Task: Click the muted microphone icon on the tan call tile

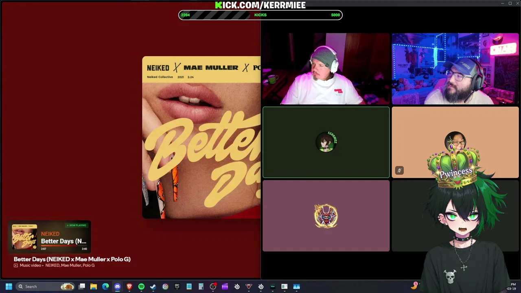Action: tap(399, 171)
